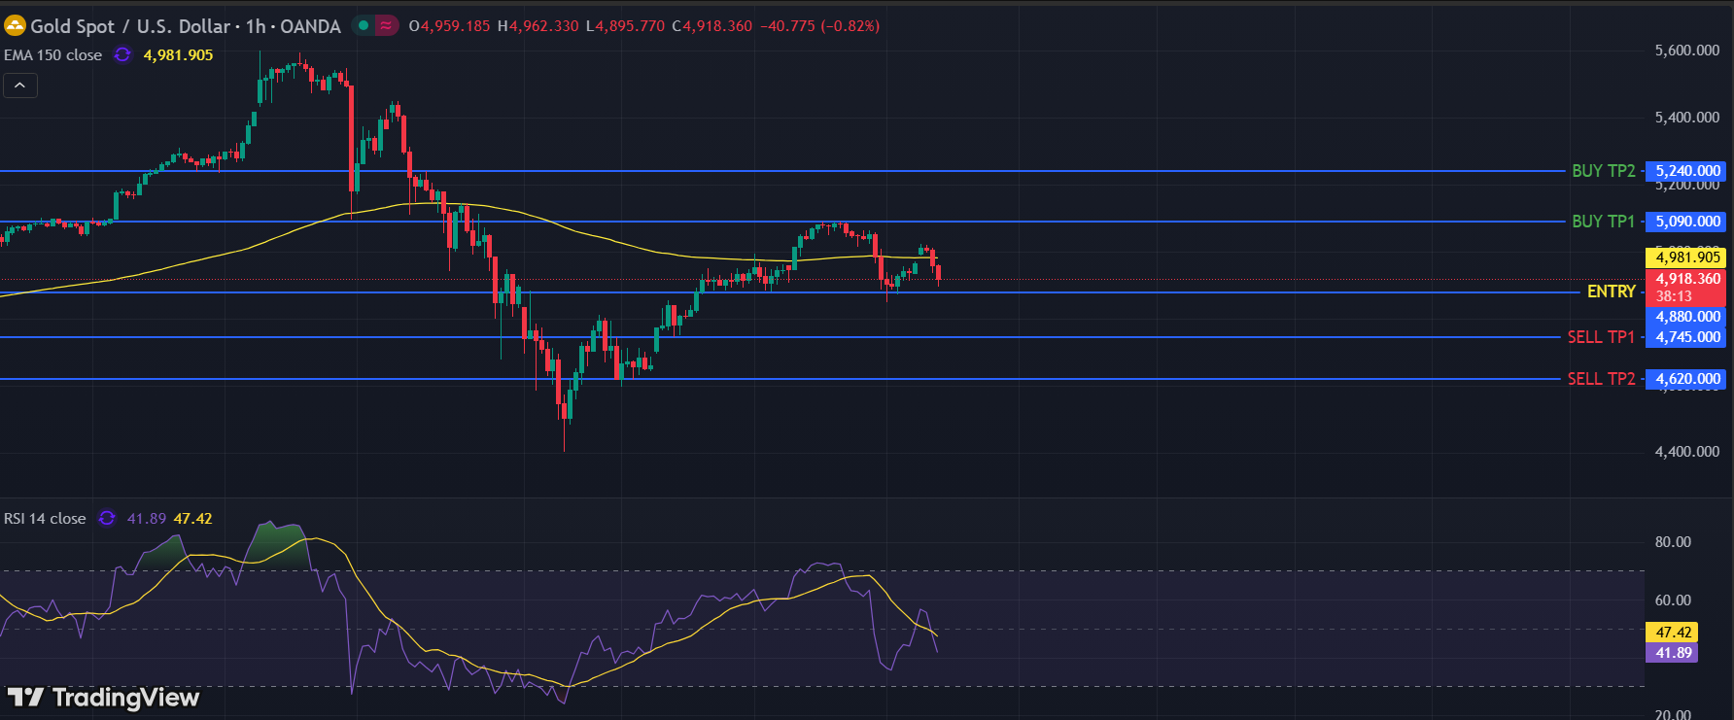The height and width of the screenshot is (720, 1734).
Task: Click the yellow 4,981.905 EMA axis tag
Action: point(1687,257)
